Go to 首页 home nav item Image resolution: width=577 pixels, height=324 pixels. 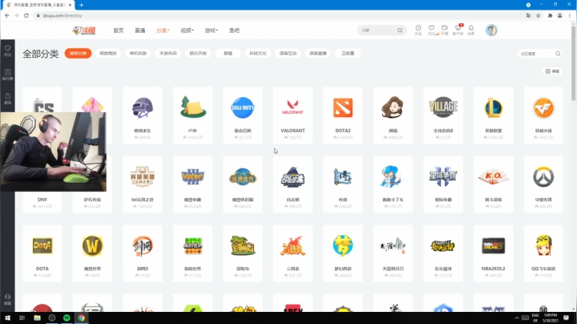[119, 30]
